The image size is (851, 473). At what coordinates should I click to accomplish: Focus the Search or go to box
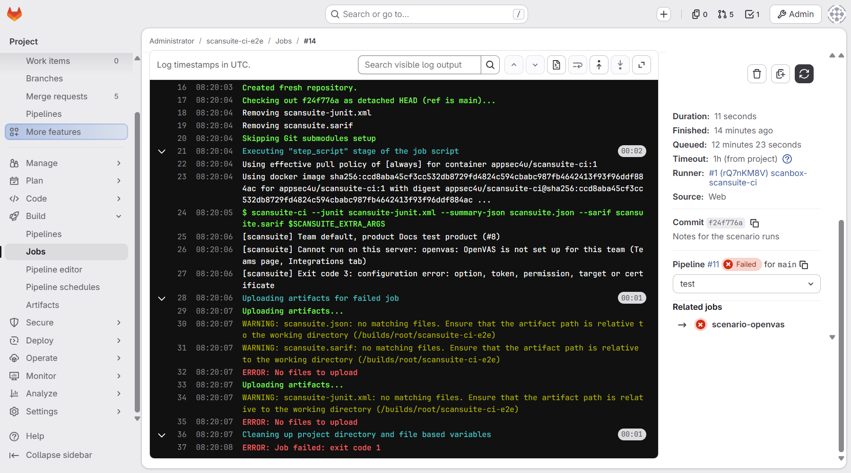426,14
